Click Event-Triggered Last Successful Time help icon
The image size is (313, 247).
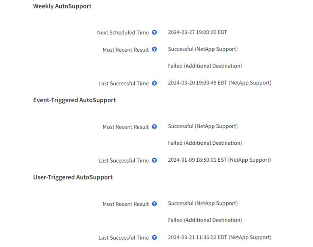(155, 160)
